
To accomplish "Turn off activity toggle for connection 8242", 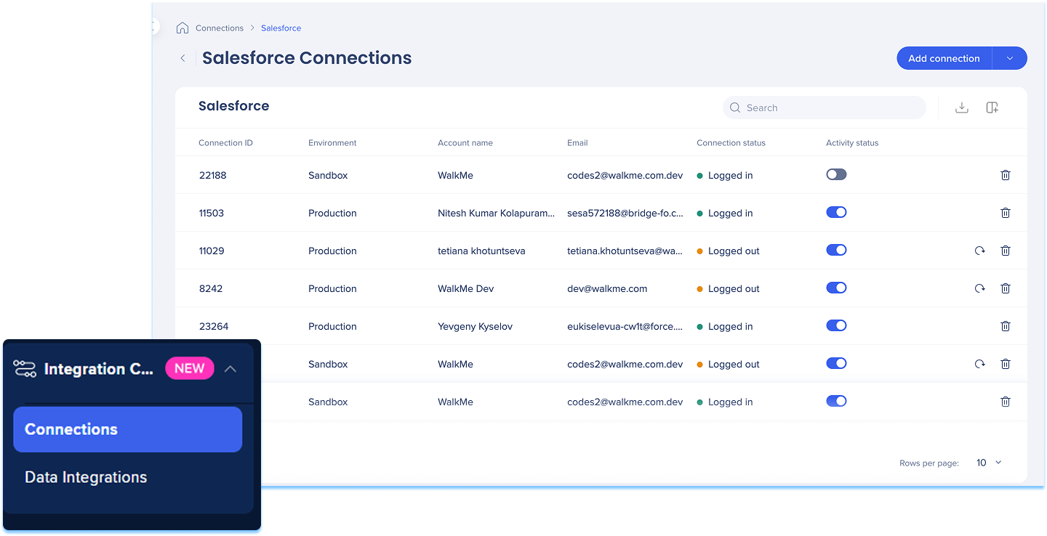I will pyautogui.click(x=836, y=288).
